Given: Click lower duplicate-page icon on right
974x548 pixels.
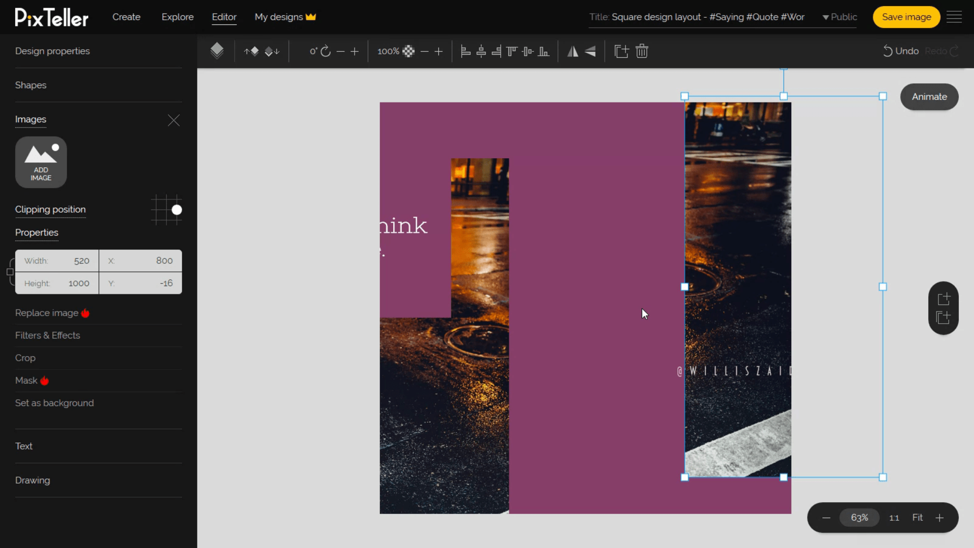Looking at the screenshot, I should tap(944, 318).
